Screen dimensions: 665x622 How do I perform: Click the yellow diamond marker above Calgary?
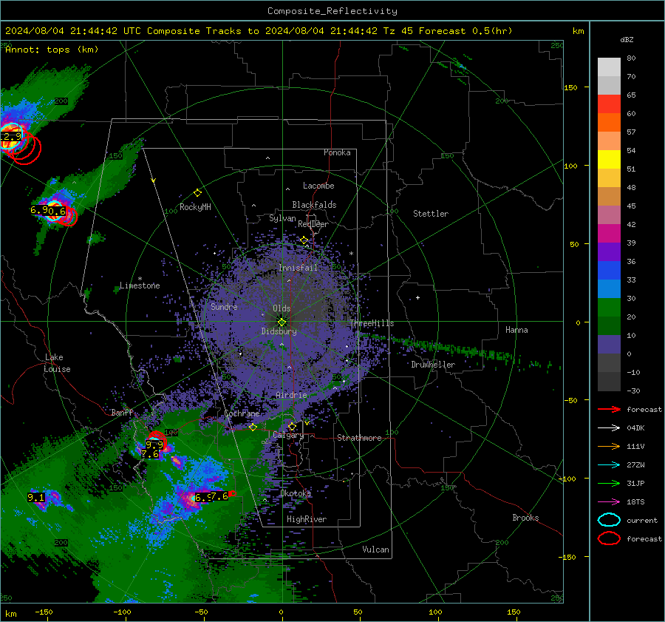click(x=292, y=426)
